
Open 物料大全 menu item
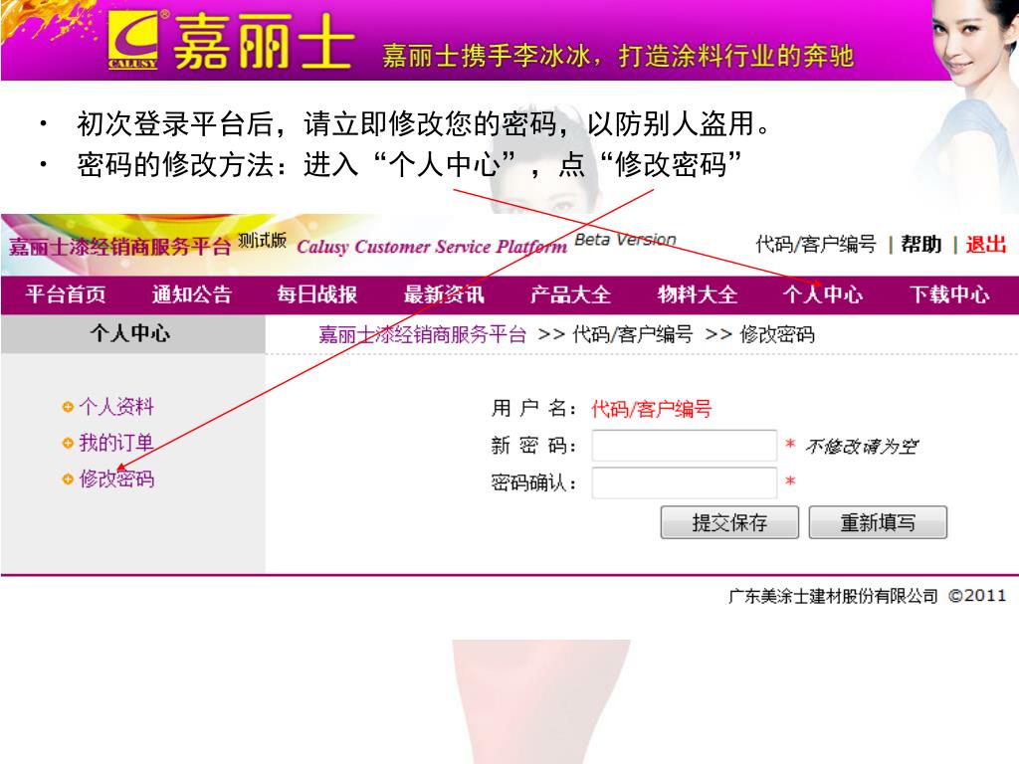tap(698, 294)
